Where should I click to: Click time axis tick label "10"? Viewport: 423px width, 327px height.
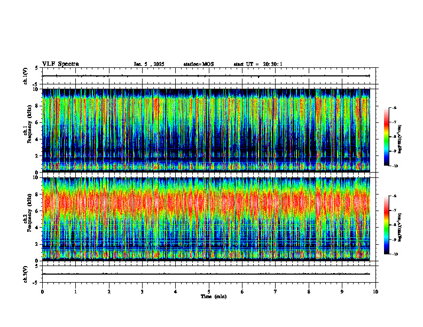click(375, 292)
